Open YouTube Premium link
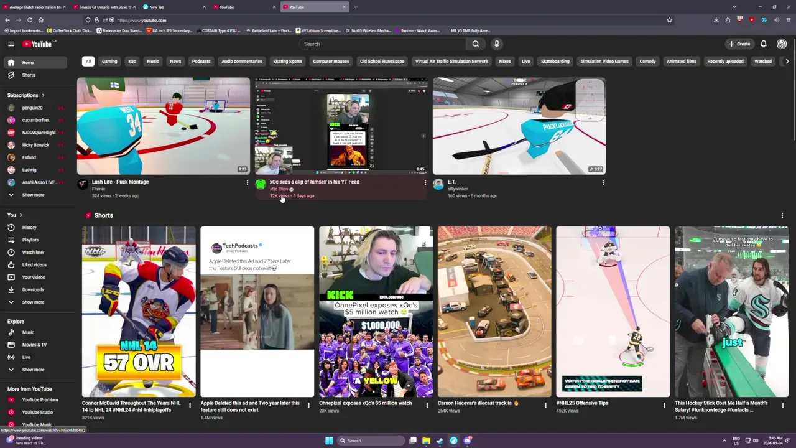The height and width of the screenshot is (448, 796). (36, 400)
